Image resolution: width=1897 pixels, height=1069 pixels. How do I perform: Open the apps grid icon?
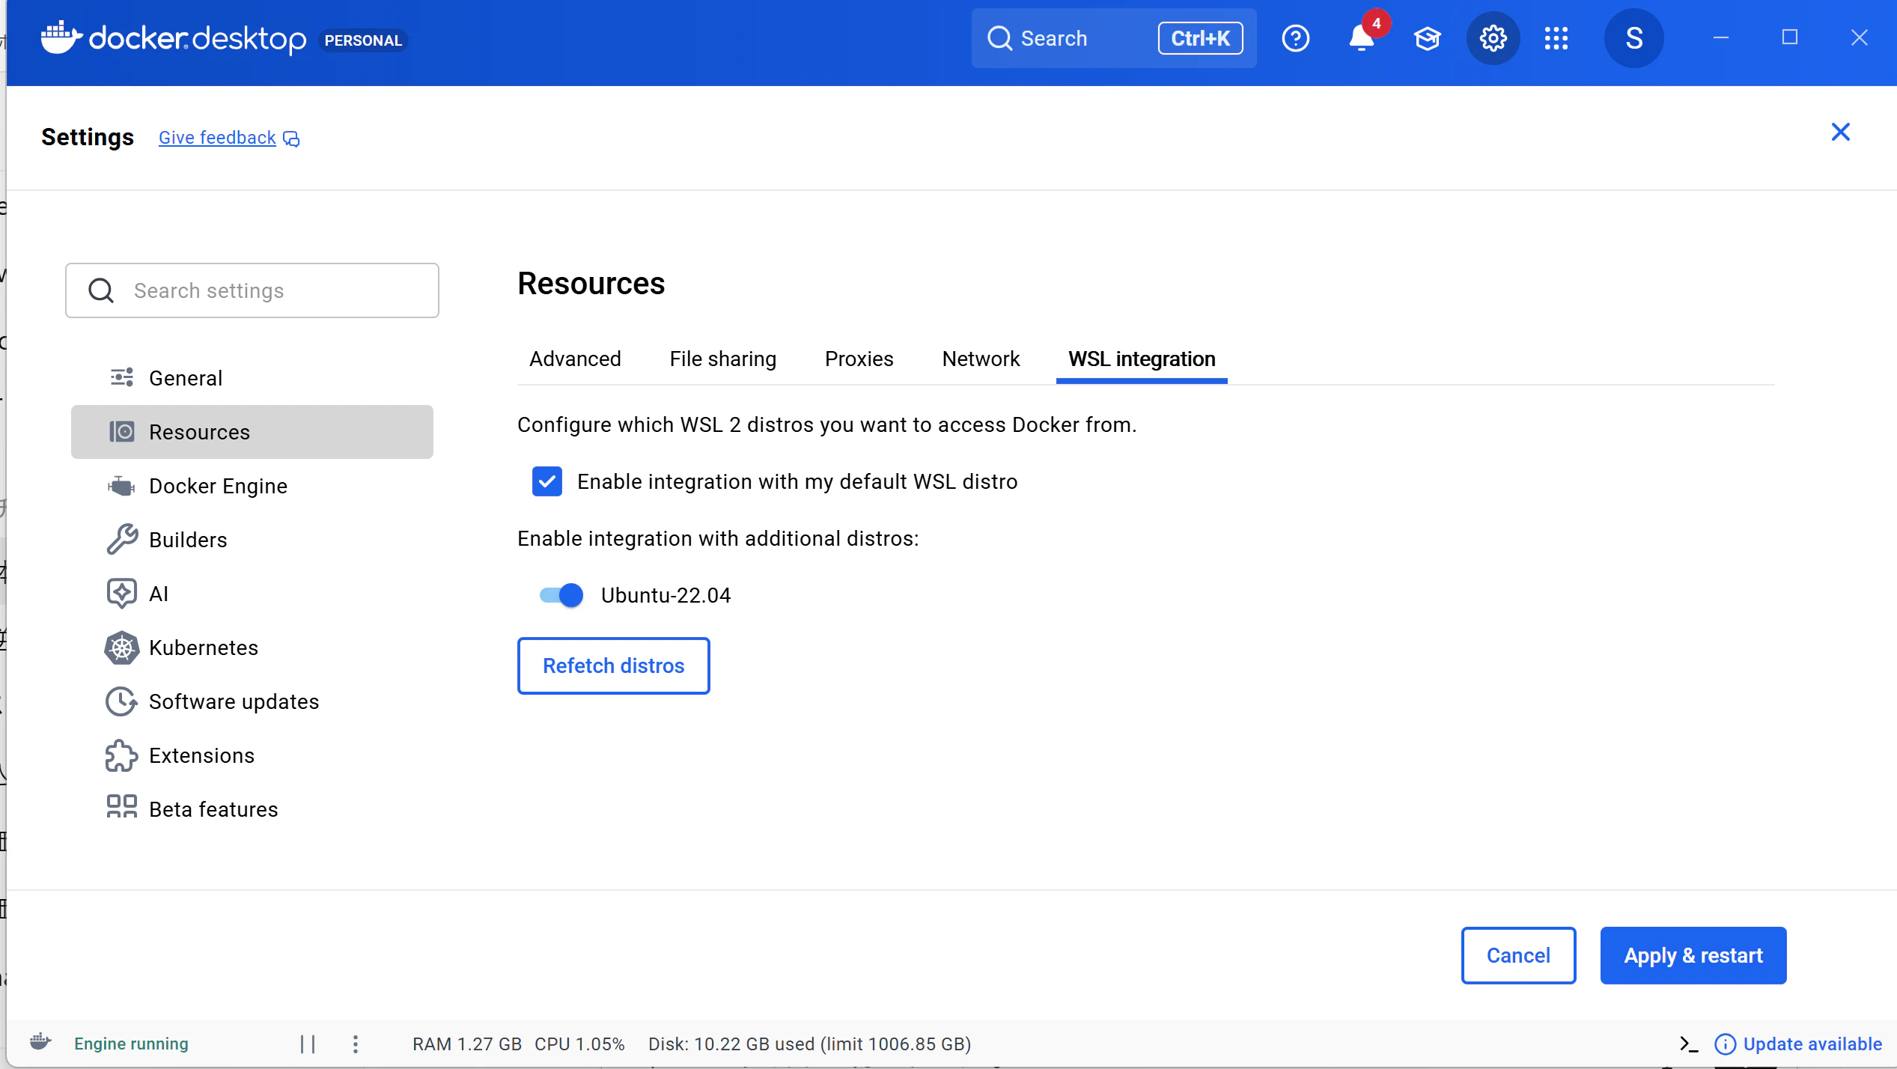click(1556, 38)
